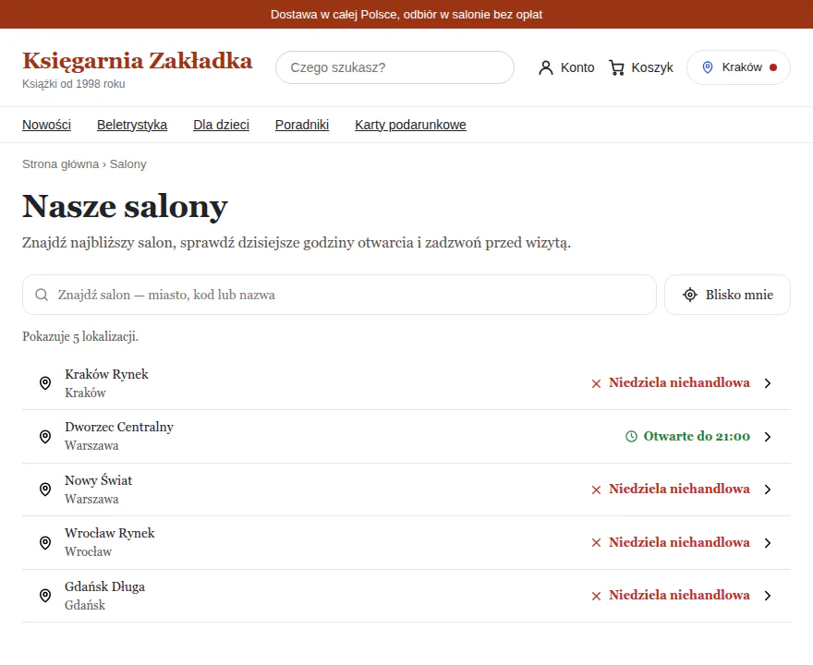Click Warszawa under Nowy Świat

tap(91, 499)
